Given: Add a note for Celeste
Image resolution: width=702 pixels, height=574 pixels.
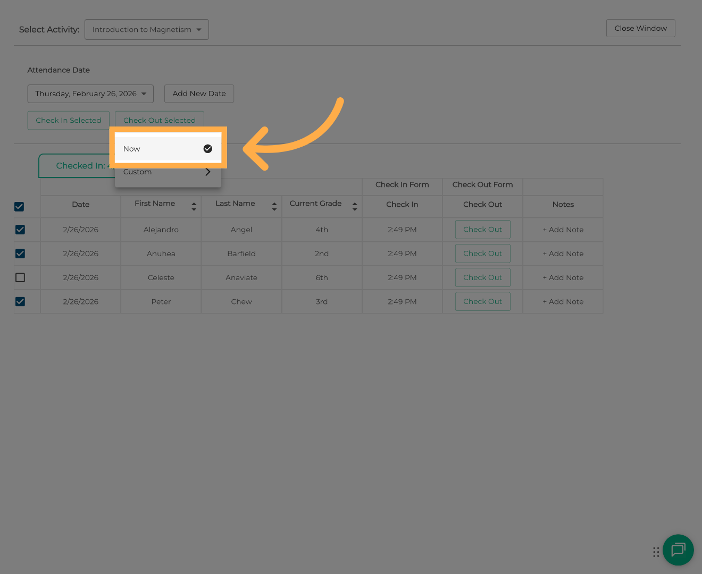Looking at the screenshot, I should point(563,277).
